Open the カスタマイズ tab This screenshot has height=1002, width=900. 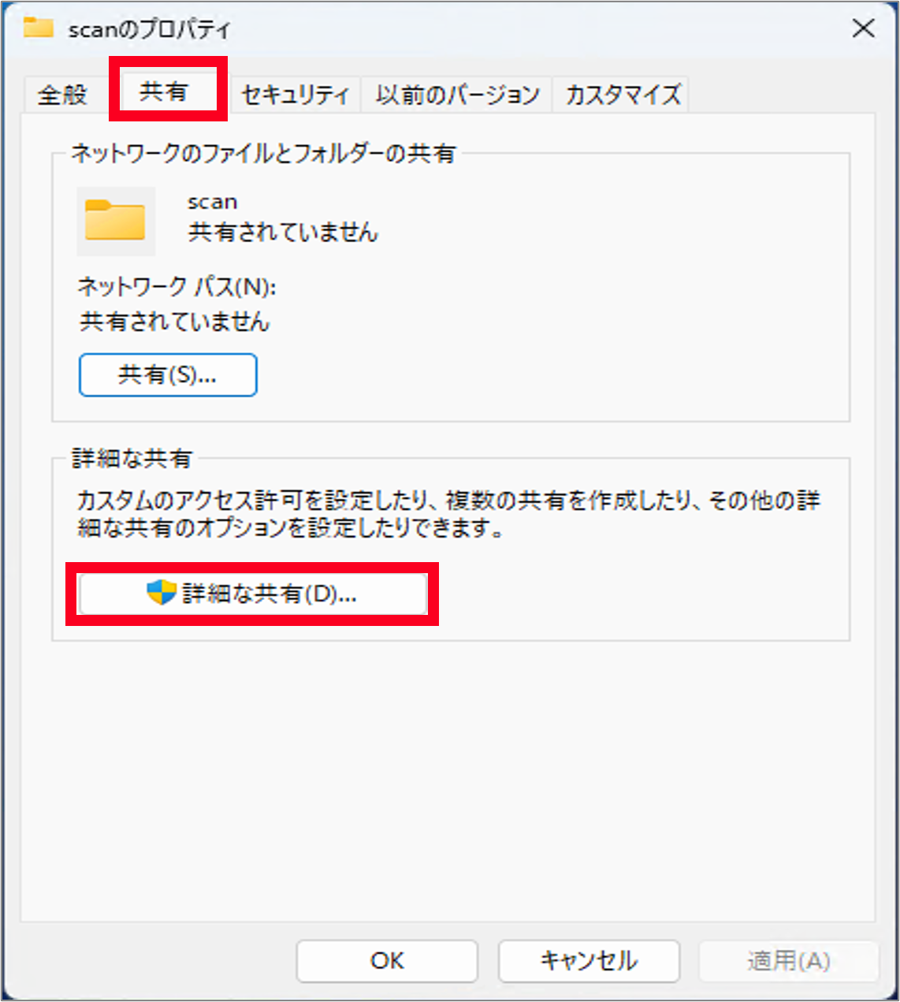(623, 95)
